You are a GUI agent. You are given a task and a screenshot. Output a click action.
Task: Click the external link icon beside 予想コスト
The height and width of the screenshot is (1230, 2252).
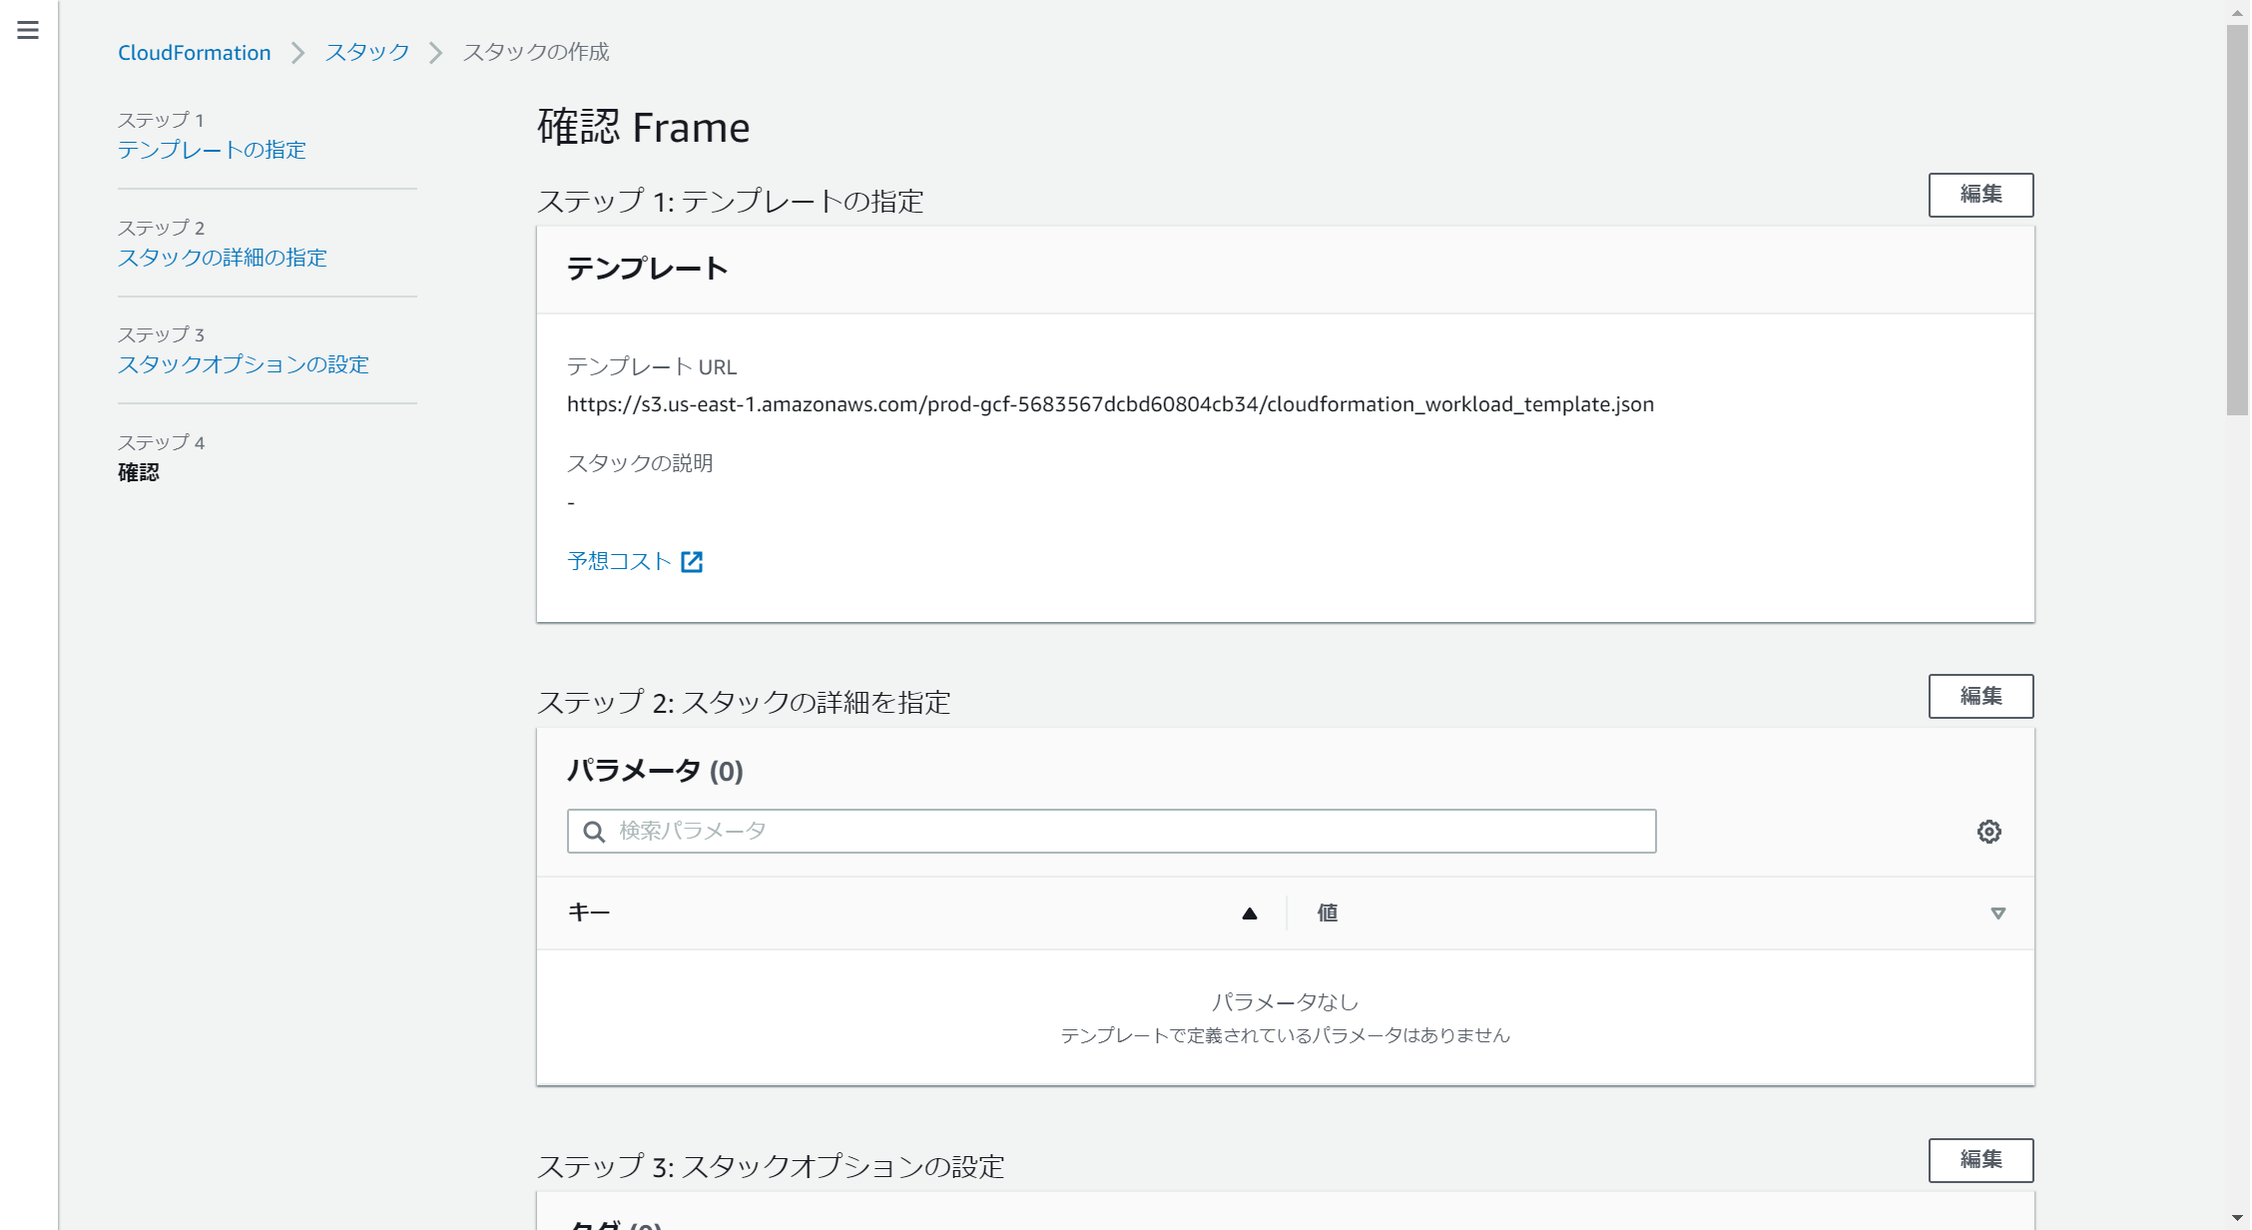[692, 562]
